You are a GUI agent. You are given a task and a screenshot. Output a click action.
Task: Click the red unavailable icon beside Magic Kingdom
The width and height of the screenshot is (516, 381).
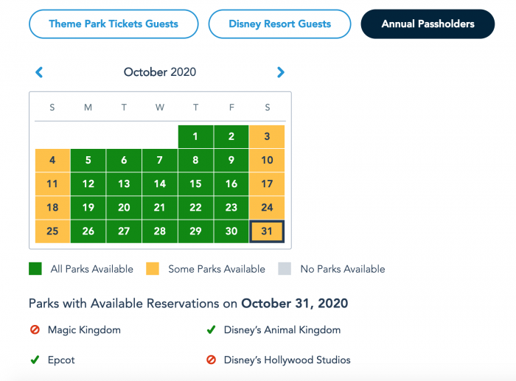(x=35, y=329)
